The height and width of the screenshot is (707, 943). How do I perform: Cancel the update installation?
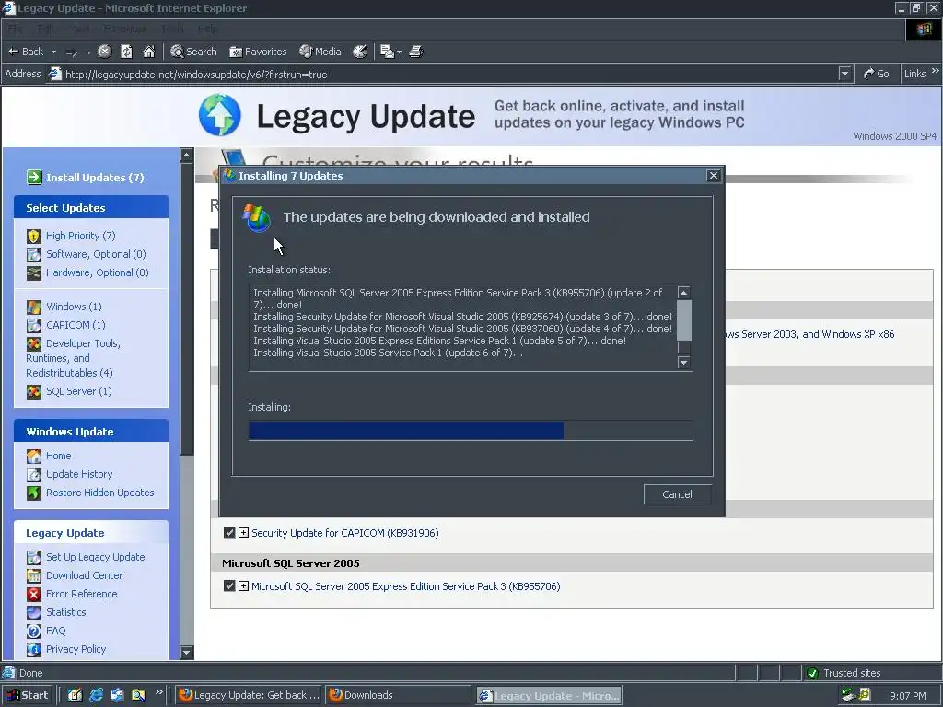point(677,494)
